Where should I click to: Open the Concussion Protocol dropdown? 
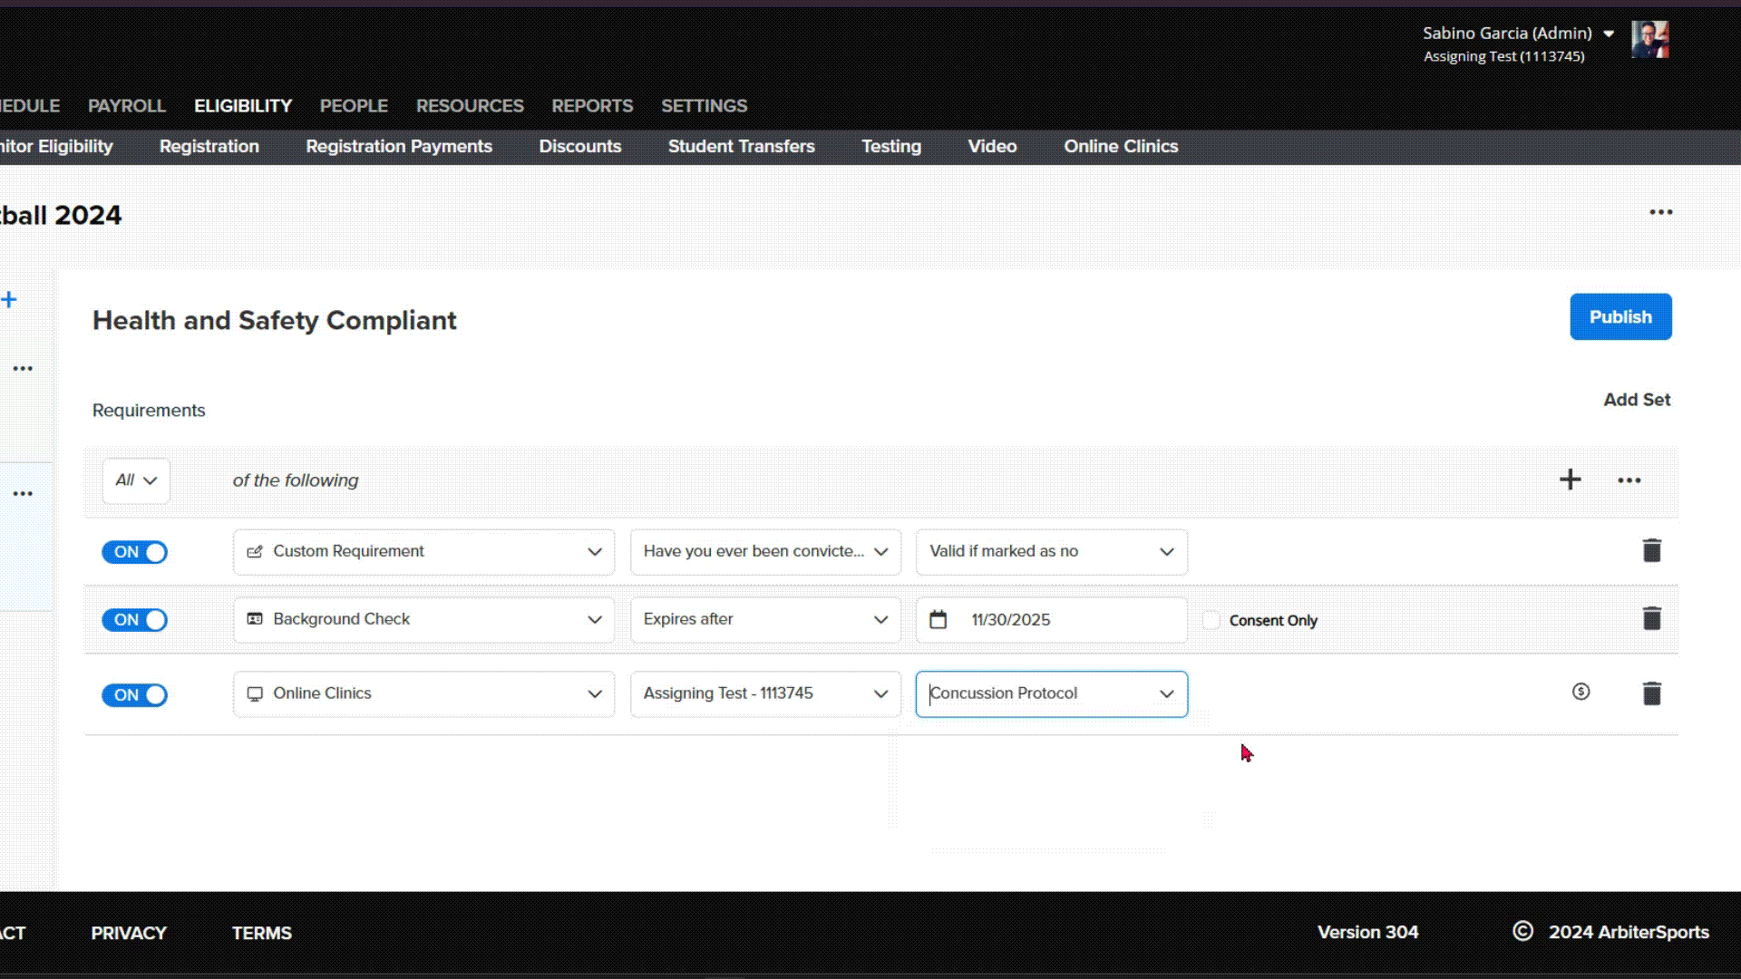[1051, 693]
